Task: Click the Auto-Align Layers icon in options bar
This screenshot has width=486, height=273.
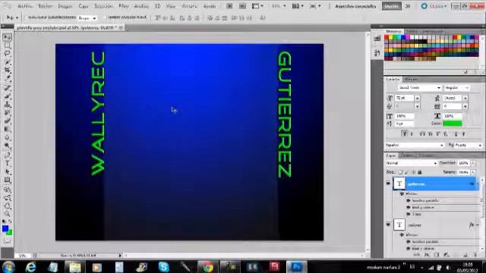Action: [x=263, y=18]
